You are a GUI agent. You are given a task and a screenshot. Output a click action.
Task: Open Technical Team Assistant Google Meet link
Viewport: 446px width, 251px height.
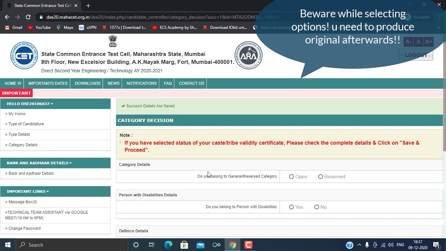(47, 215)
